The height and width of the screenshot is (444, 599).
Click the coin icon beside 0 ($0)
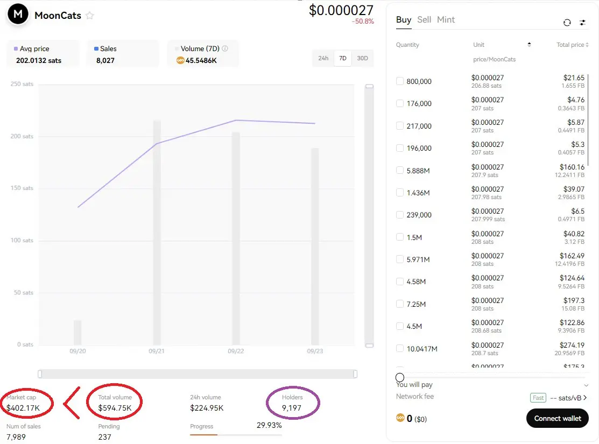400,418
